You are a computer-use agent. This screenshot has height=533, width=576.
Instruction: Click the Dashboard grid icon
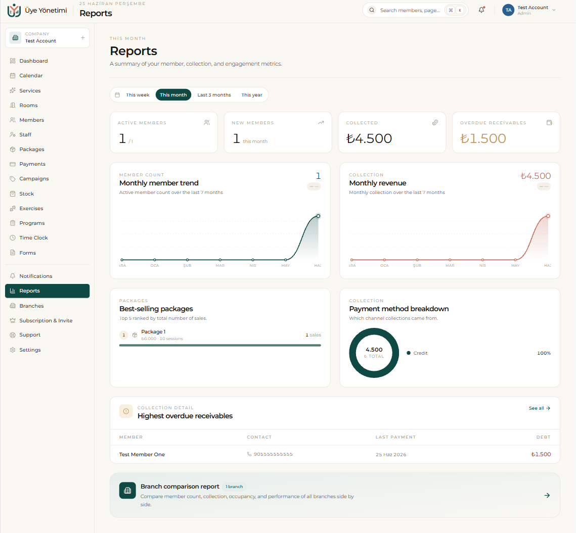pyautogui.click(x=13, y=61)
